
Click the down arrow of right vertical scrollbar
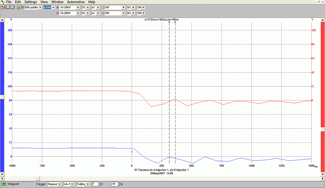click(323, 174)
